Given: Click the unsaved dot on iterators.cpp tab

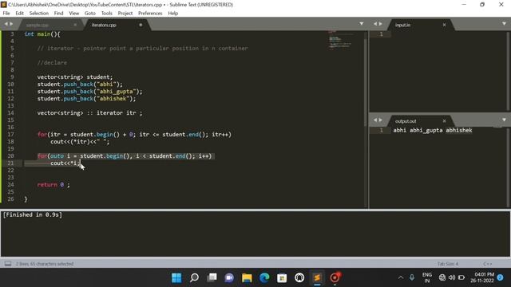Looking at the screenshot, I should click(x=141, y=25).
